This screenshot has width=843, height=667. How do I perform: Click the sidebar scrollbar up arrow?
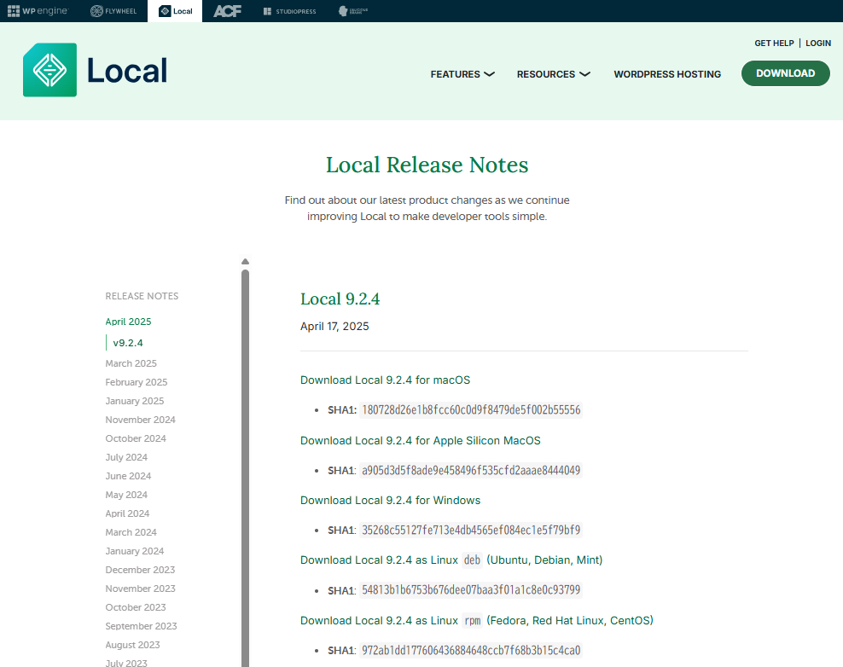245,262
